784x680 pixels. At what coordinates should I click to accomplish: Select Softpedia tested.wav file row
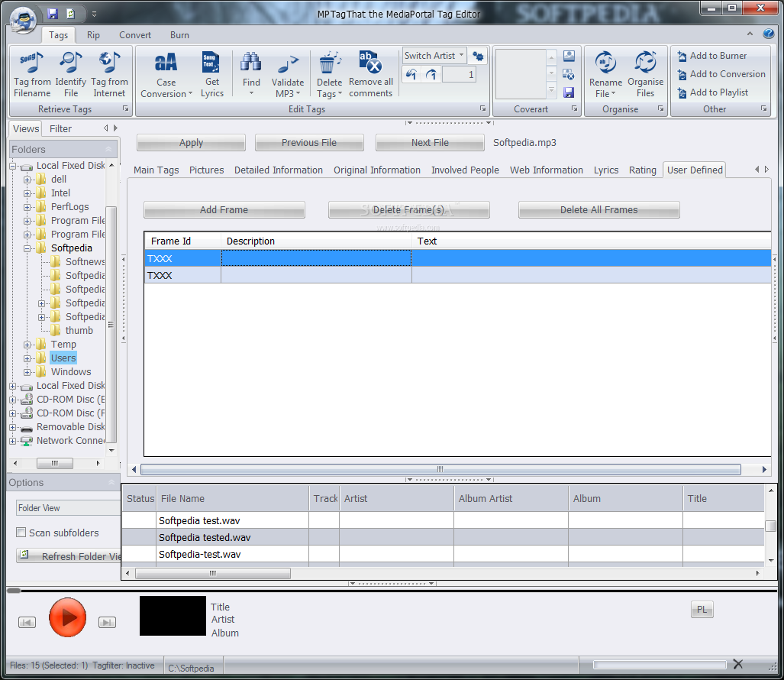coord(443,537)
